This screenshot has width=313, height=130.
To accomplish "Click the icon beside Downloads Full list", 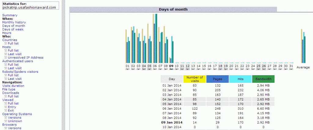I will tap(6, 96).
